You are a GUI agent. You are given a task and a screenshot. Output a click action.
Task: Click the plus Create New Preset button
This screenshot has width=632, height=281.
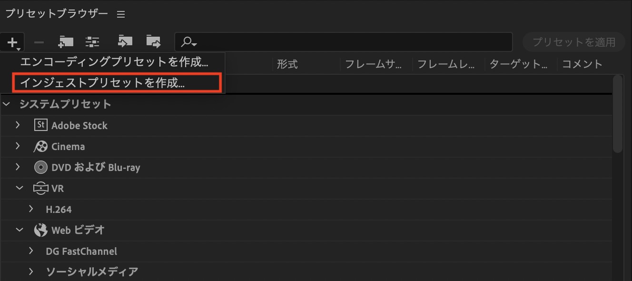(x=13, y=42)
